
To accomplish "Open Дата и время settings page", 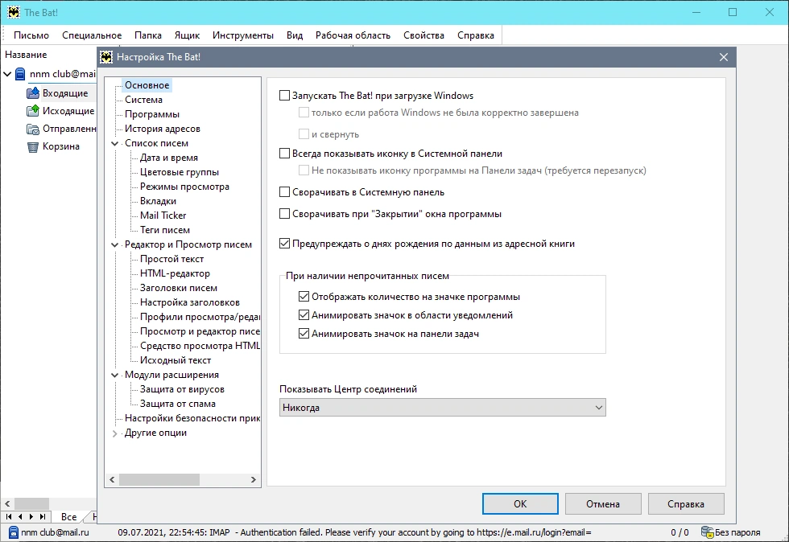I will tap(168, 158).
